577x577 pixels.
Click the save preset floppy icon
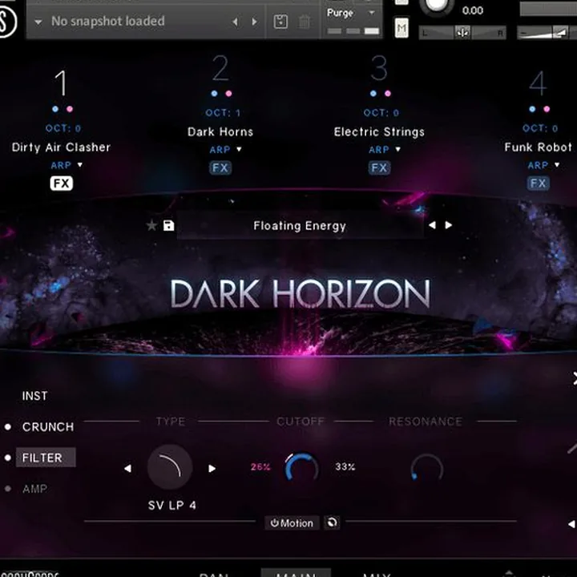pos(168,225)
